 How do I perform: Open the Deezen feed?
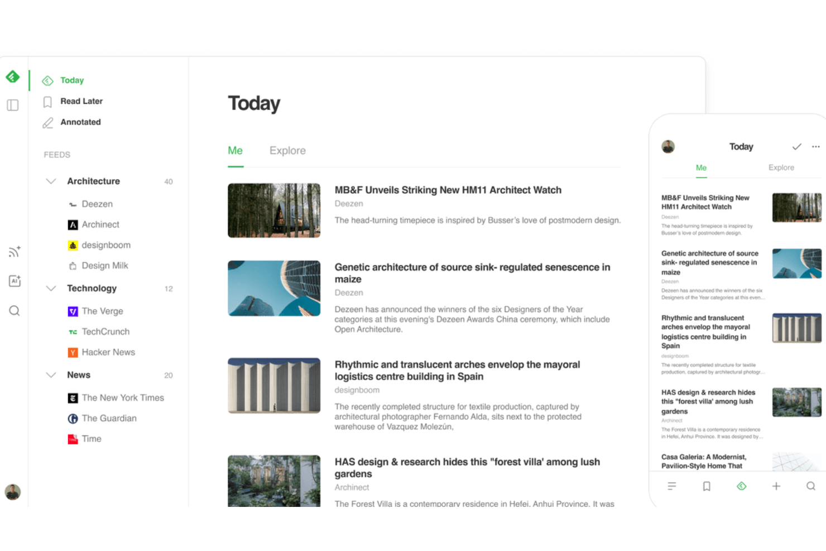97,204
